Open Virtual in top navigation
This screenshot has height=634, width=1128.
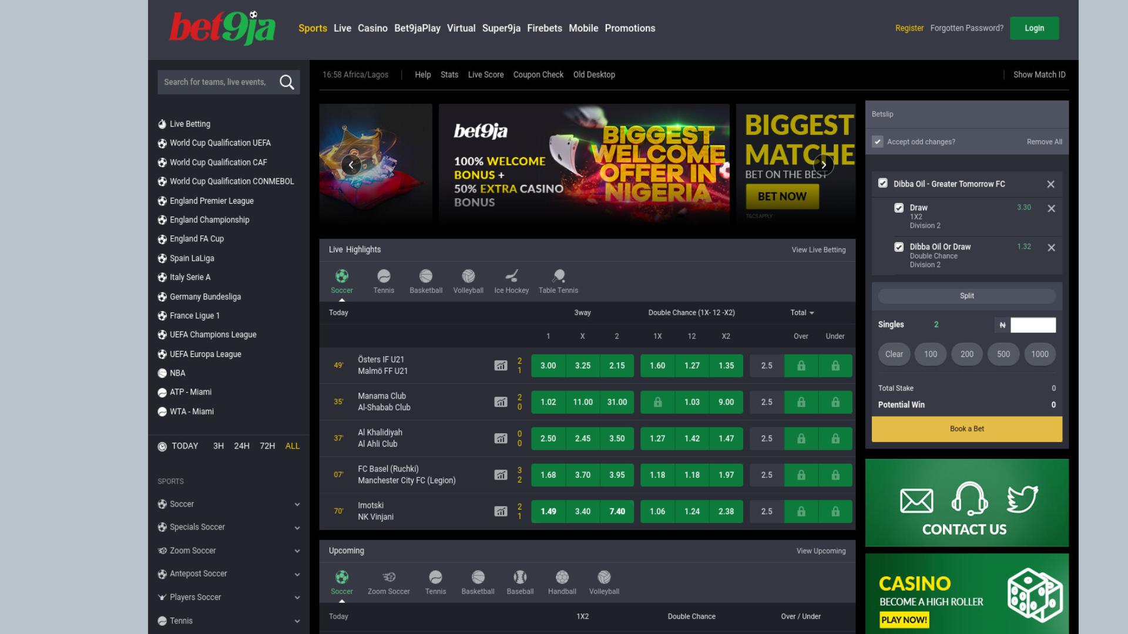461,28
